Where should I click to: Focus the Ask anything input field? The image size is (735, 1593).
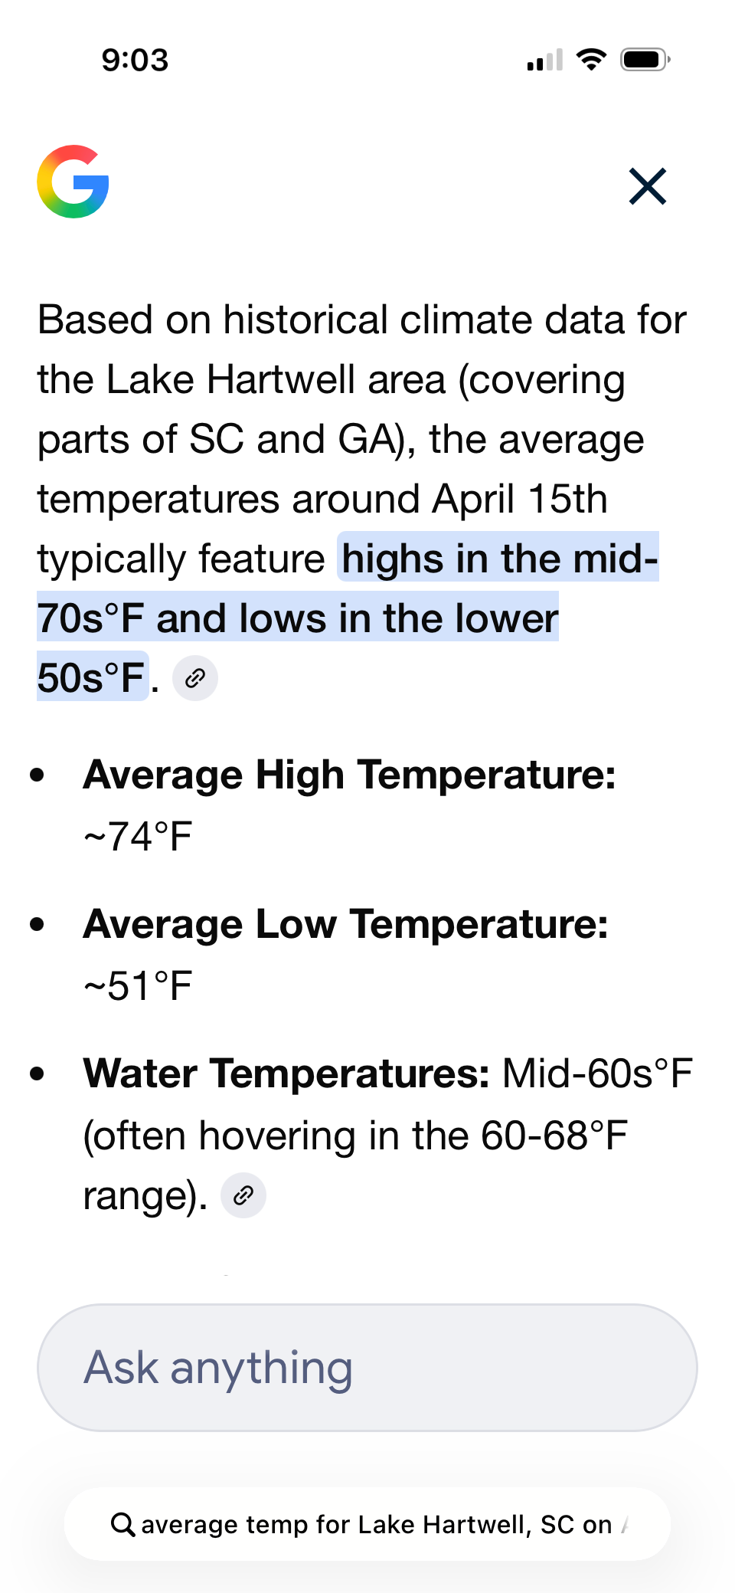coord(367,1368)
